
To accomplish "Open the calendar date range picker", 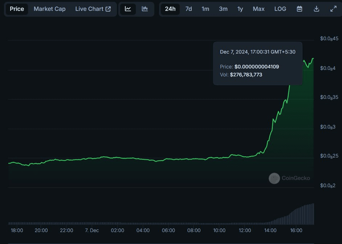I will 300,9.
